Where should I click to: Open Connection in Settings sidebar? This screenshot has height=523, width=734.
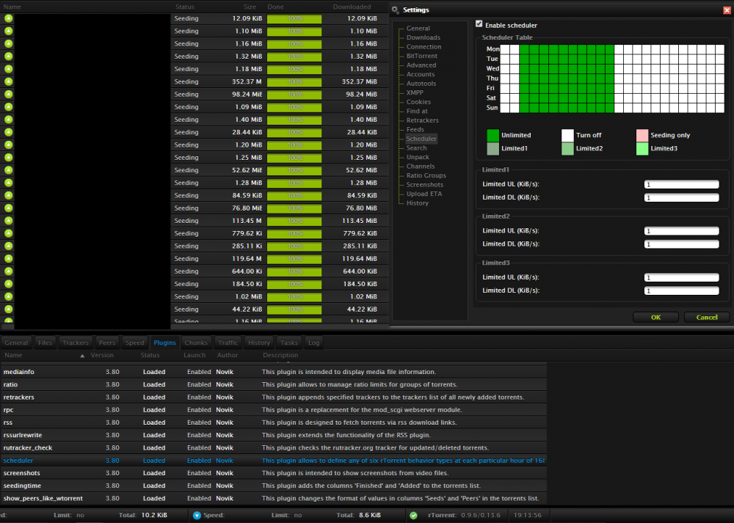(424, 47)
